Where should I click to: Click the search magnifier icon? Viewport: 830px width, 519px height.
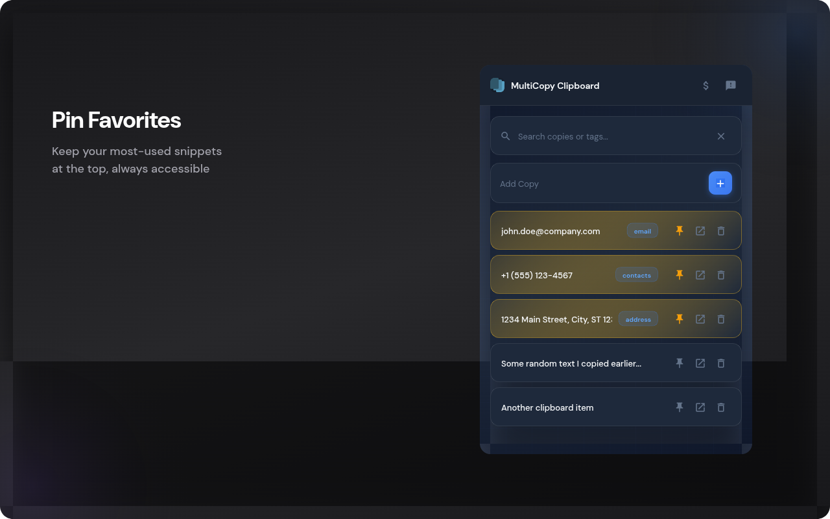coord(506,136)
